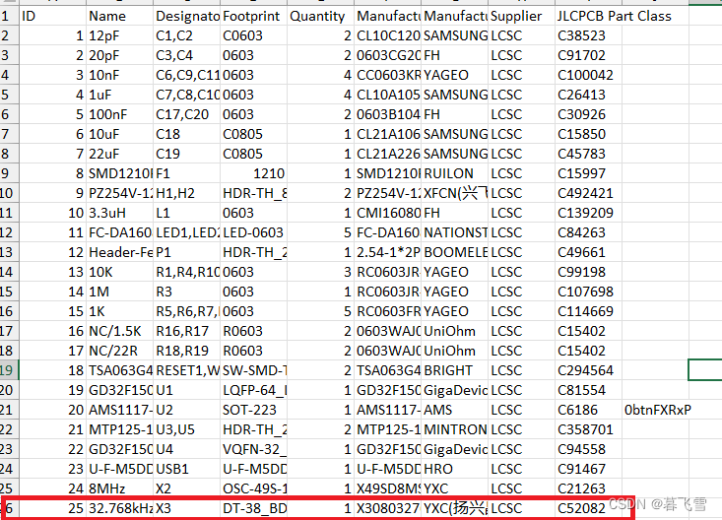
Task: Select manufacturer cell MINTRON
Action: pyautogui.click(x=454, y=429)
